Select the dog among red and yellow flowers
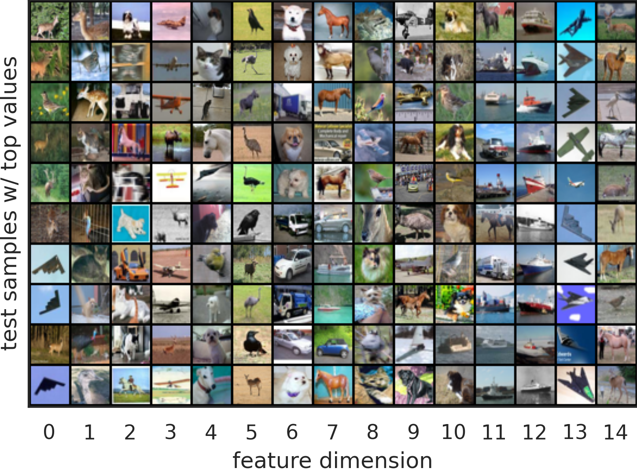The width and height of the screenshot is (637, 472). (x=455, y=304)
